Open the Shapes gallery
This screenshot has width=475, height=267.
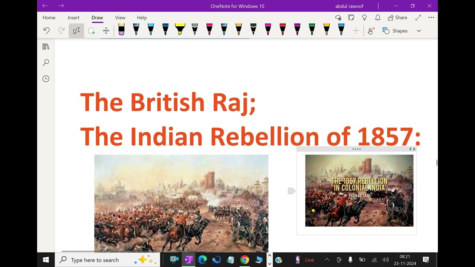pos(395,31)
